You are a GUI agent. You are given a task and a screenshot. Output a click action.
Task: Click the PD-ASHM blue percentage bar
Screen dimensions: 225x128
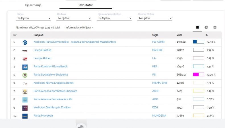[199, 42]
